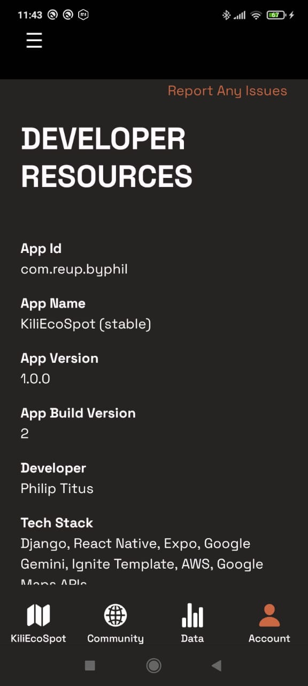Tap the KiliEcoSpot map icon
308x686 pixels.
[x=38, y=615]
